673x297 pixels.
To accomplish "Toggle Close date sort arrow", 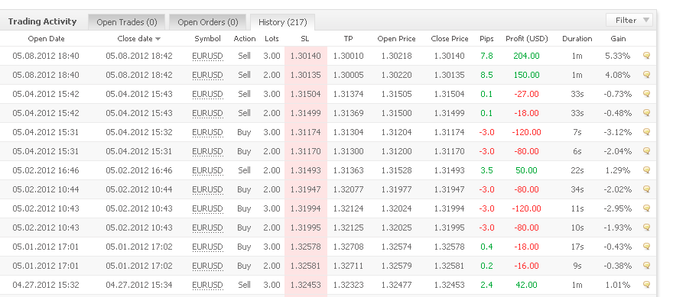I will (x=158, y=39).
